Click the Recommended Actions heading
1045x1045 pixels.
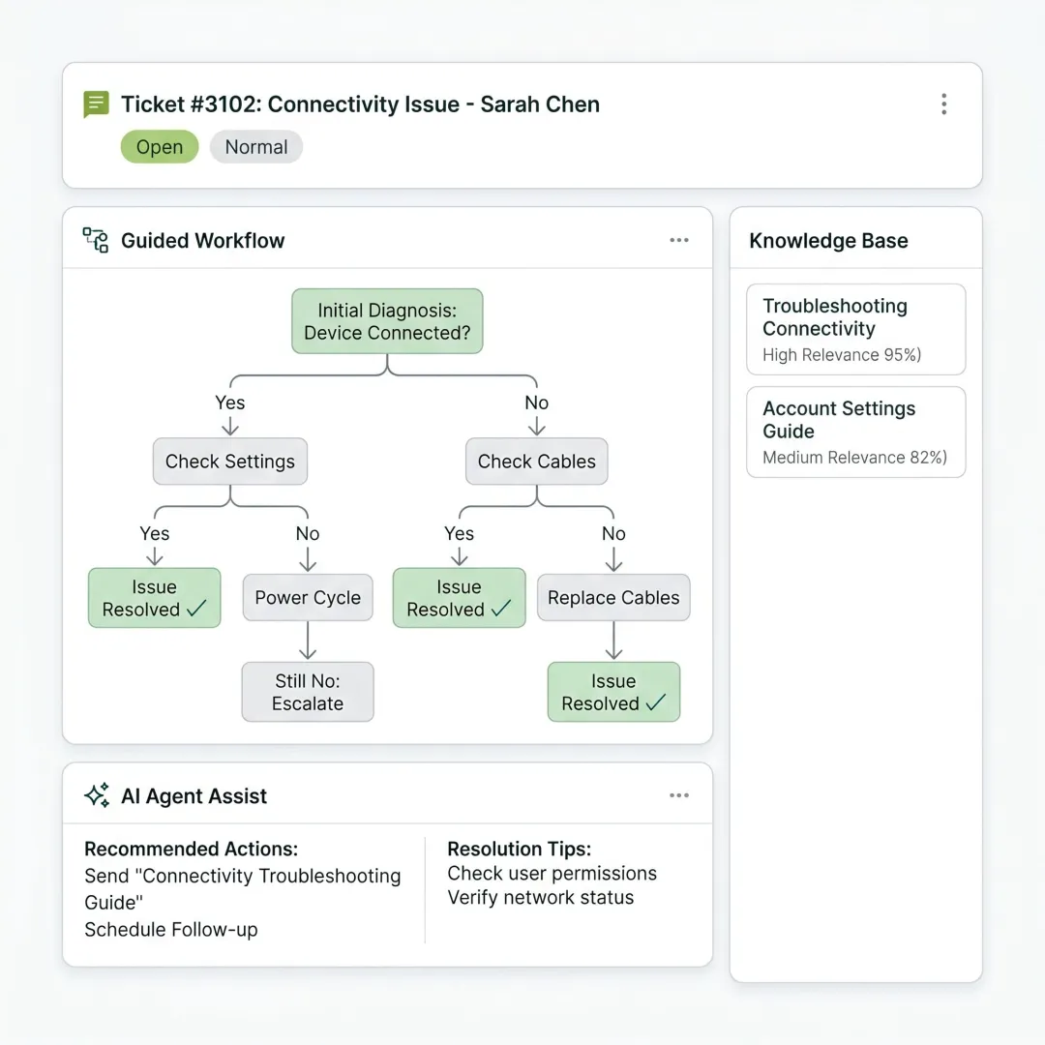[x=192, y=849]
